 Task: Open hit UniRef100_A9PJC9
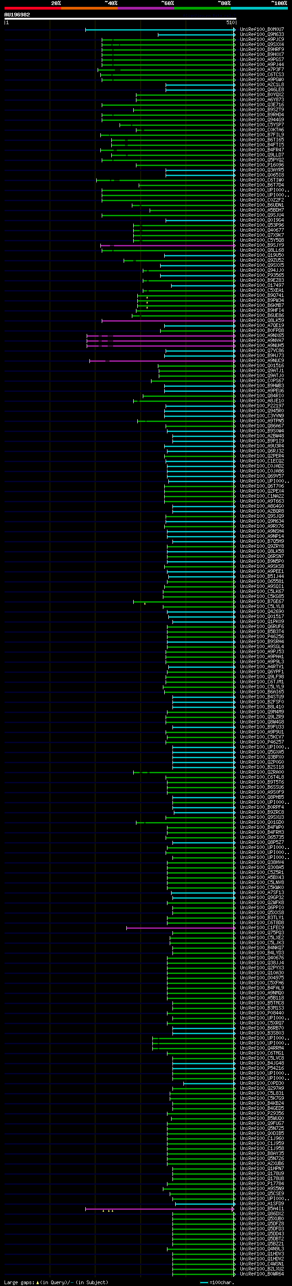click(261, 39)
